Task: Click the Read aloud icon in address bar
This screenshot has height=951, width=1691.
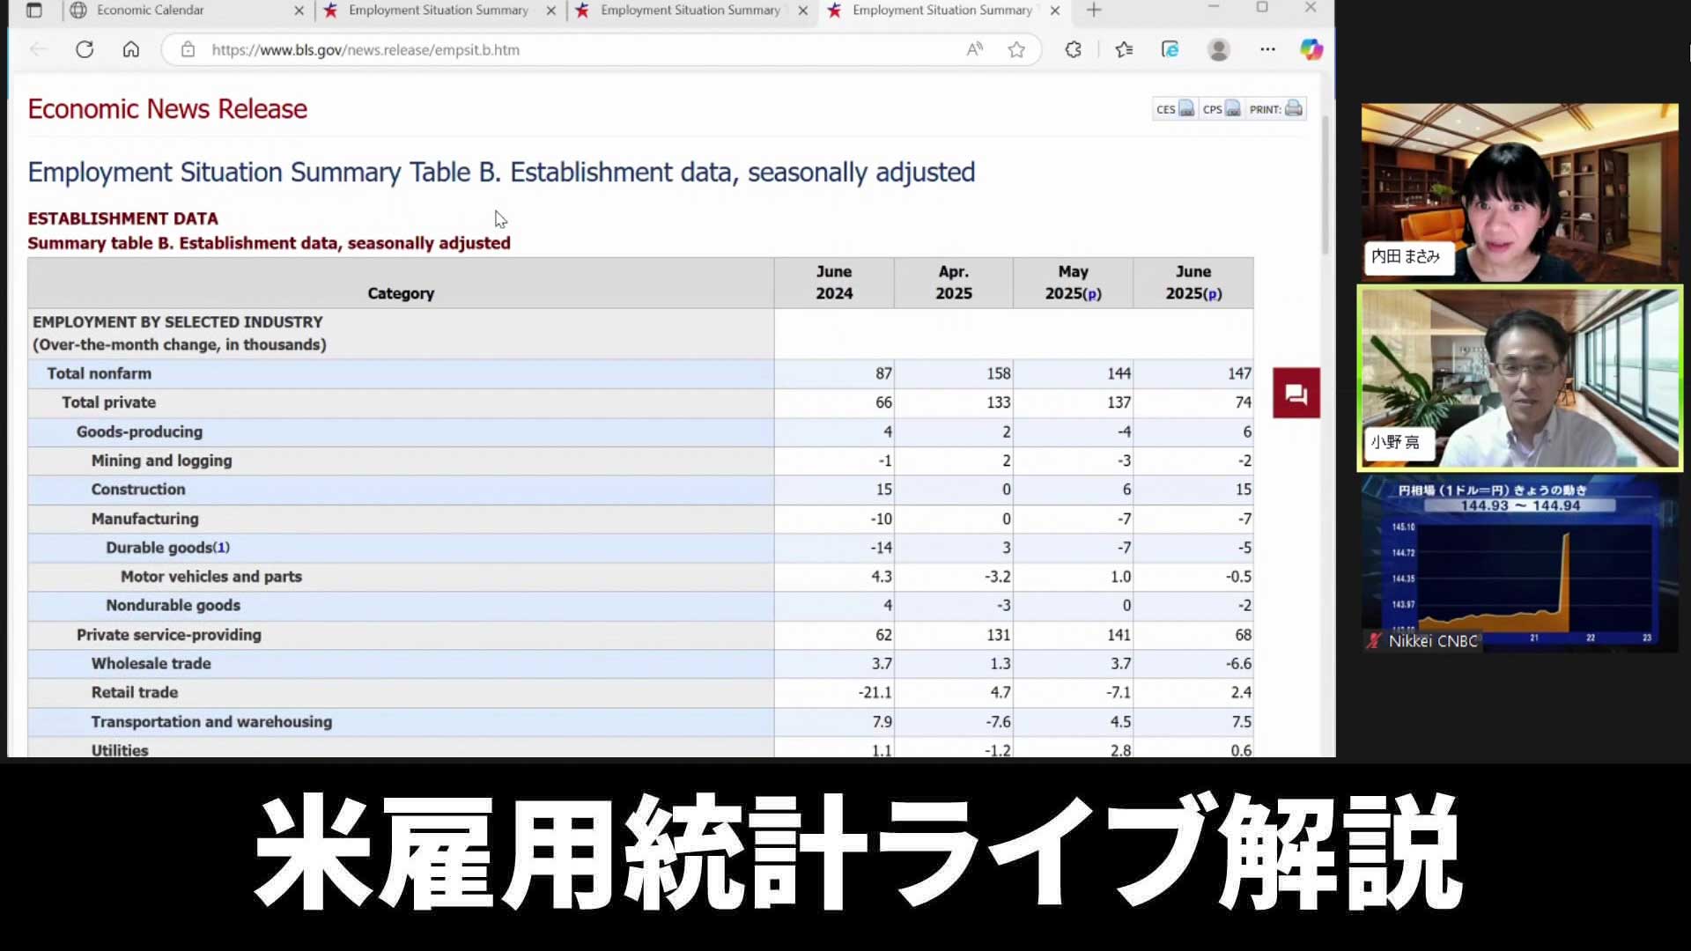Action: click(974, 50)
